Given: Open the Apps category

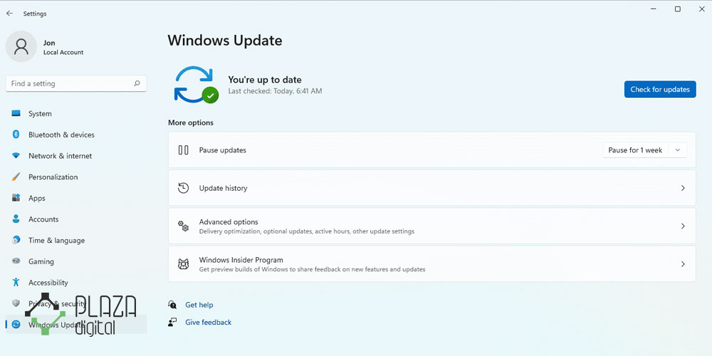Looking at the screenshot, I should pos(76,198).
